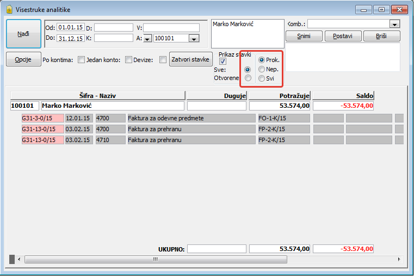Uncheck the Prikaz stavki checkbox
Screen dimensions: 414x276
click(223, 62)
